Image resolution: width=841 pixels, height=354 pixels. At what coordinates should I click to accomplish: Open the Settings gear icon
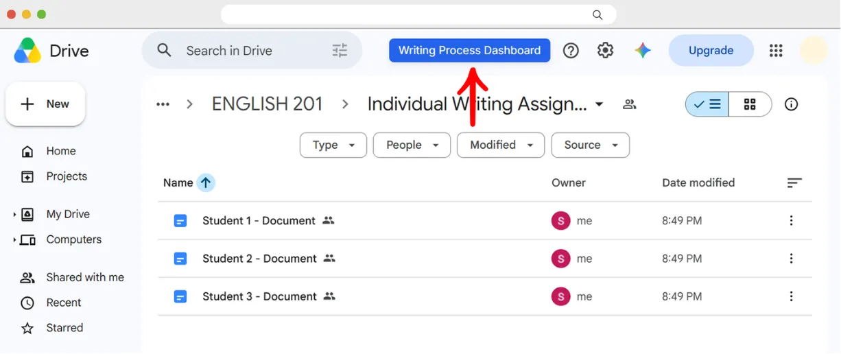(x=605, y=50)
